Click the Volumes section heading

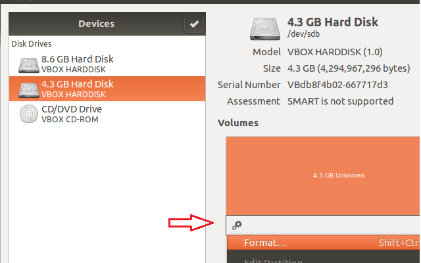point(238,123)
